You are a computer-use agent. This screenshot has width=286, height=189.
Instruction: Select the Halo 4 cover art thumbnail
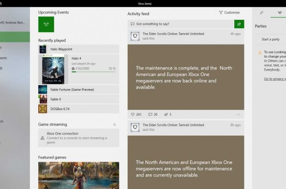[x=55, y=69]
